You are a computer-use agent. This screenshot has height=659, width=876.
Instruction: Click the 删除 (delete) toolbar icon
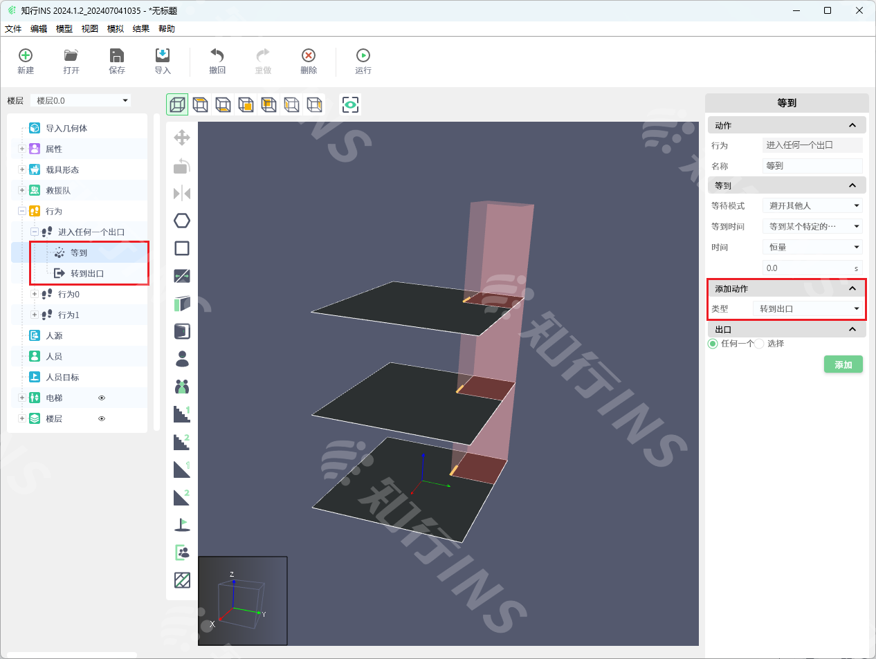pos(309,55)
